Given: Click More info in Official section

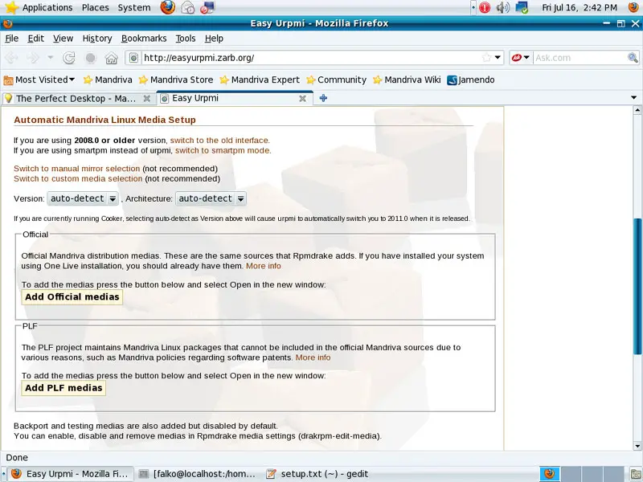Looking at the screenshot, I should click(x=264, y=266).
